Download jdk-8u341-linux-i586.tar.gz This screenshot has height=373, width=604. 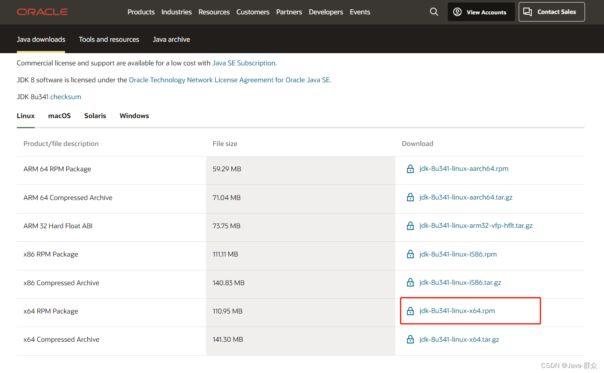pyautogui.click(x=460, y=282)
